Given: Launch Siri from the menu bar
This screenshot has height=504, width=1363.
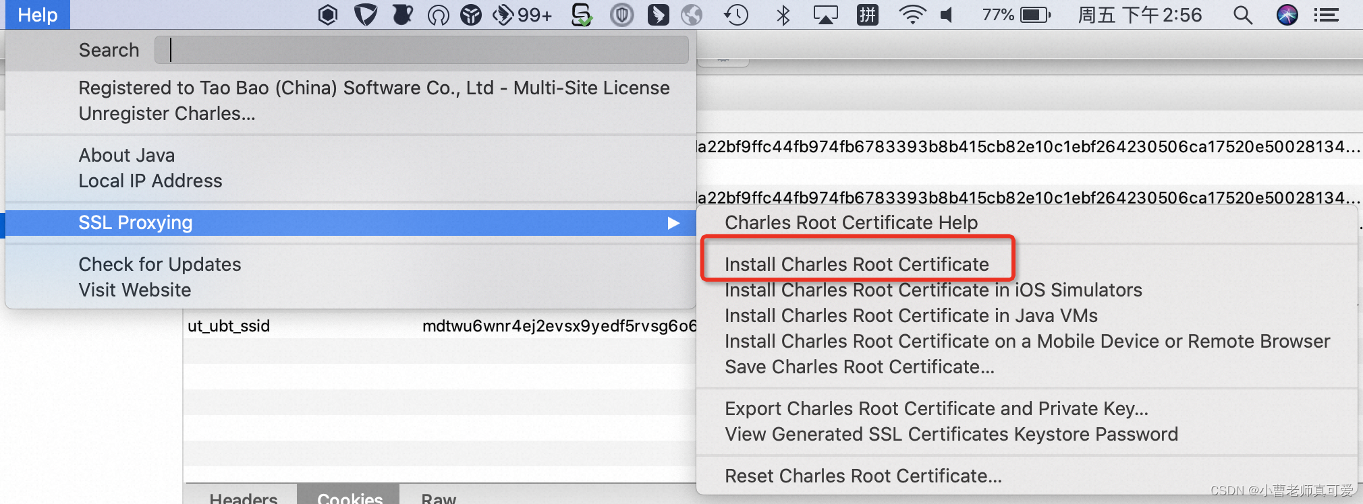Looking at the screenshot, I should [x=1287, y=15].
